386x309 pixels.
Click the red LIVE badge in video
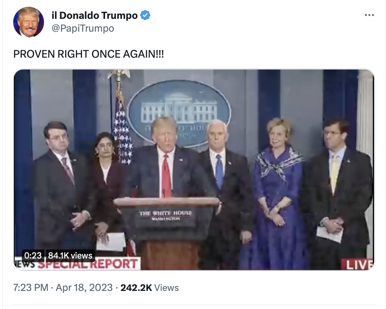(x=358, y=265)
